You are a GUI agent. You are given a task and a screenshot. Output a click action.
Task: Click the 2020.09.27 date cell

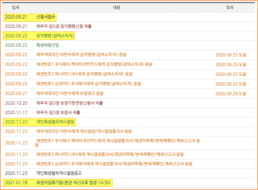coord(16,93)
